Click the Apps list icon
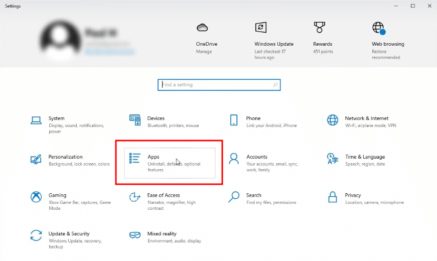The width and height of the screenshot is (437, 261). [135, 159]
